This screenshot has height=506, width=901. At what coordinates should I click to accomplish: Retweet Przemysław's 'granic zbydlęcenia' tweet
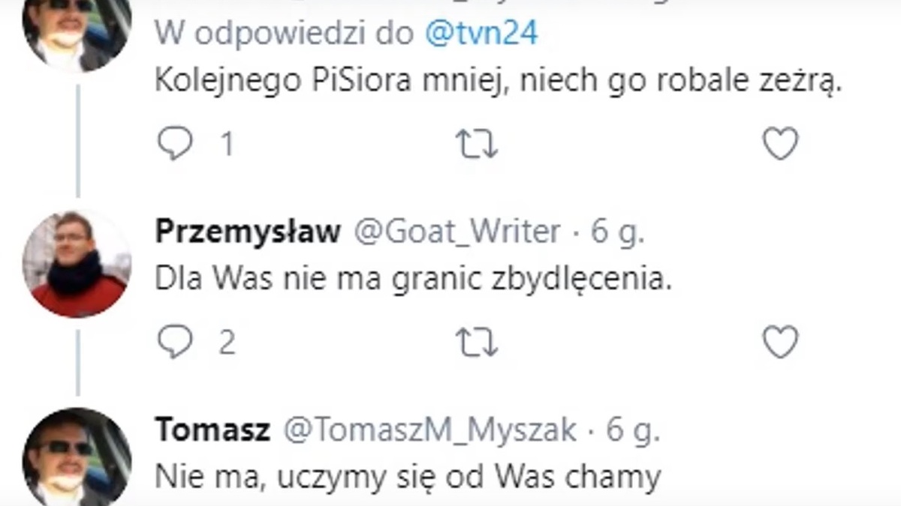(477, 343)
